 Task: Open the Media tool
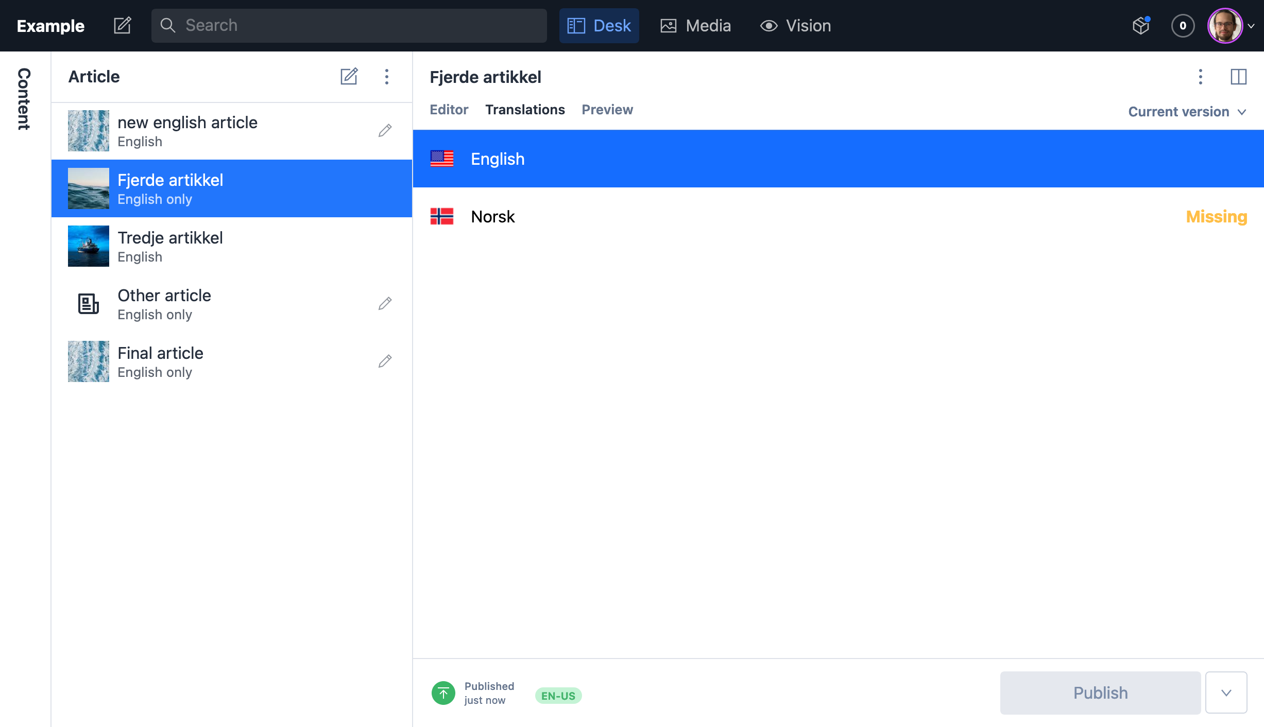pyautogui.click(x=695, y=25)
